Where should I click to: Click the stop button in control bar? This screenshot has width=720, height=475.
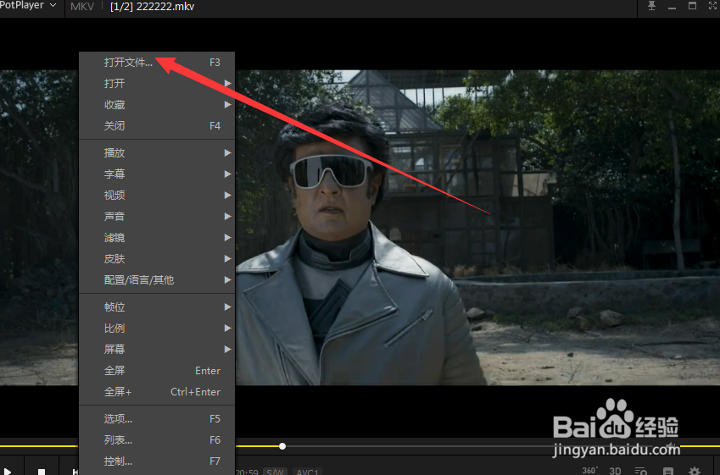click(41, 472)
